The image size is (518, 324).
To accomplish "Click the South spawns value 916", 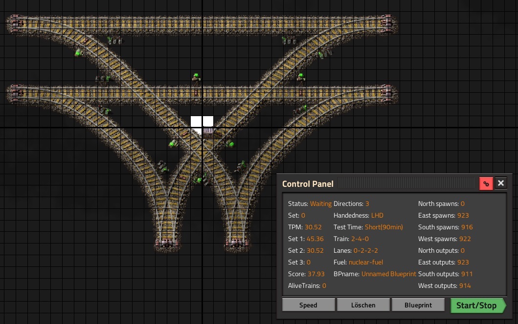I will (467, 227).
